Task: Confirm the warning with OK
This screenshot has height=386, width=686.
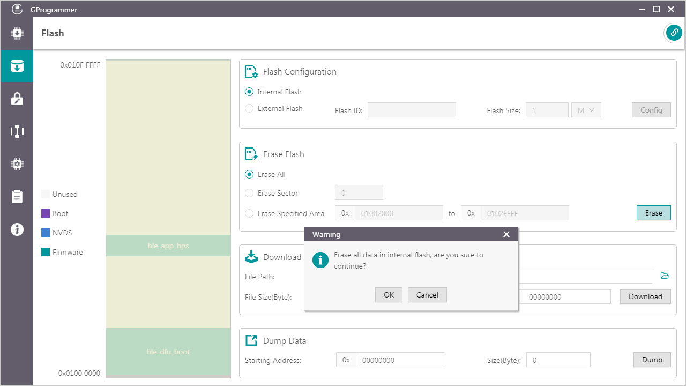Action: click(x=389, y=295)
